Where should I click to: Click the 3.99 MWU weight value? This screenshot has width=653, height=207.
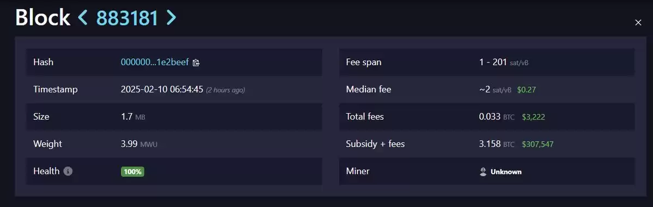coord(139,144)
